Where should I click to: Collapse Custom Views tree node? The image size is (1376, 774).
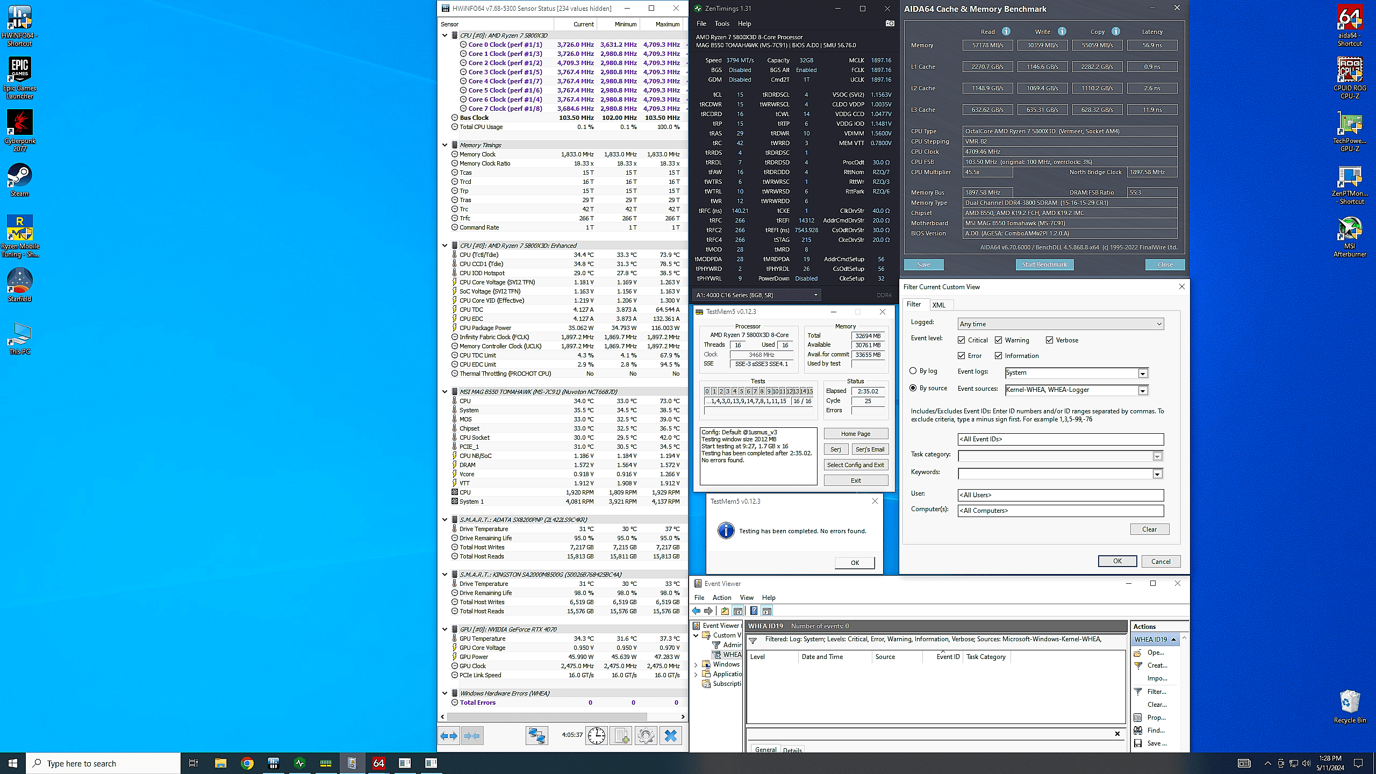(696, 635)
